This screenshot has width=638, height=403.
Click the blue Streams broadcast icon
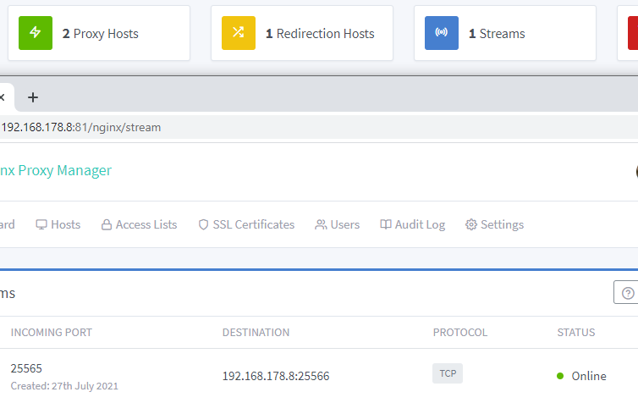442,33
